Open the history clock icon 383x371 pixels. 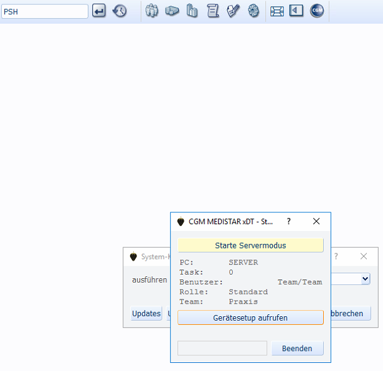click(x=120, y=11)
